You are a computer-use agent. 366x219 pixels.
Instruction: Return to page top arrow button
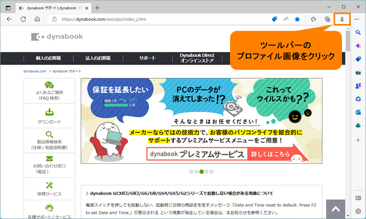[336, 209]
